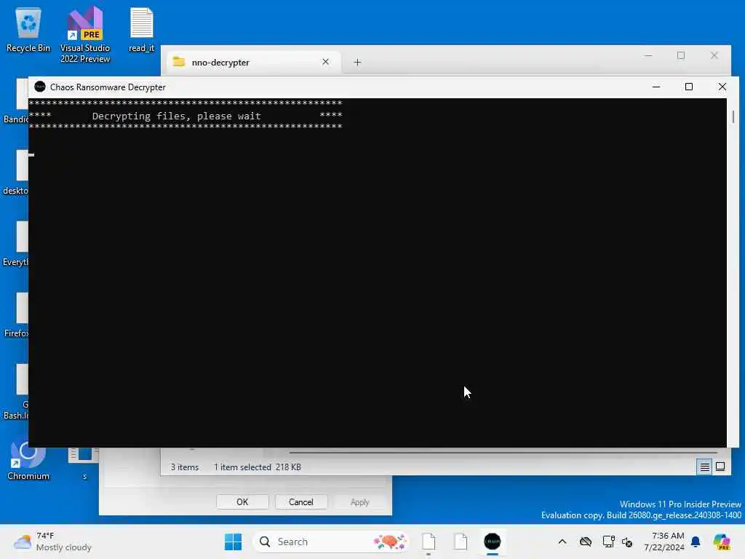Click the muted volume tray icon

coord(627,542)
